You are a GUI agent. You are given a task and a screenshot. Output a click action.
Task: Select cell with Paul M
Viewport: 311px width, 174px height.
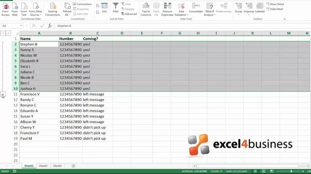click(x=39, y=139)
